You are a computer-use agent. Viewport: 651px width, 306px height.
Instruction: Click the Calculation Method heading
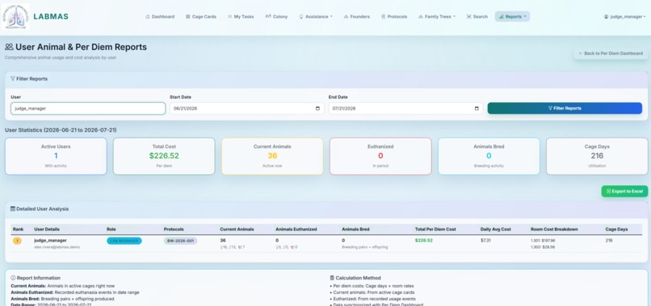[355, 278]
